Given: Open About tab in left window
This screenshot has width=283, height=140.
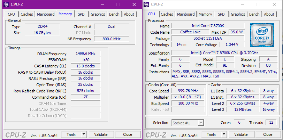Looking at the screenshot, I should [129, 14].
